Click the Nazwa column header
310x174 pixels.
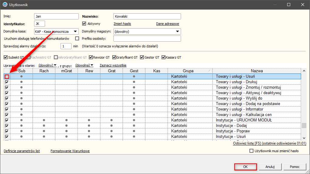coord(257,71)
